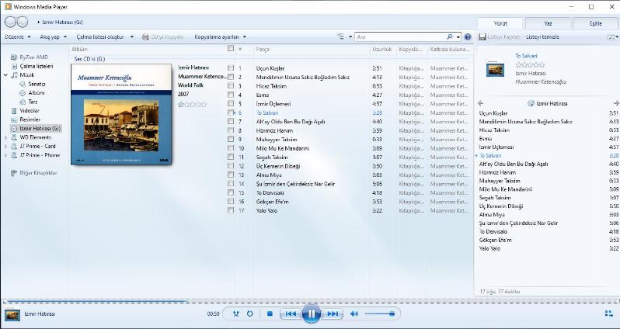Open the help icon beside search

(468, 36)
